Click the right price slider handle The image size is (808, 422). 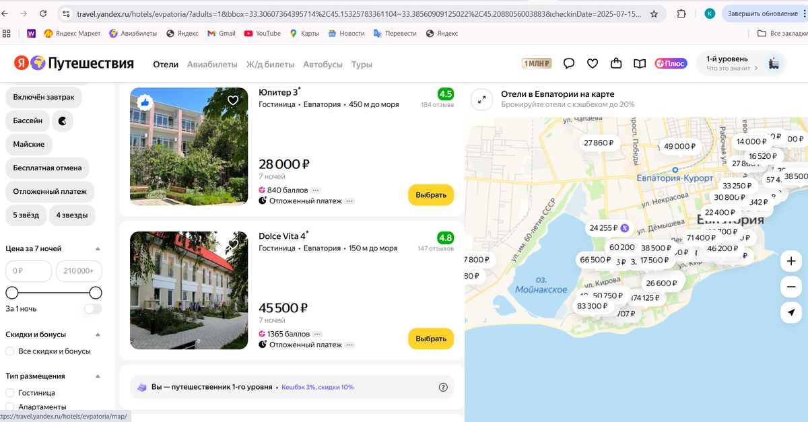tap(96, 293)
